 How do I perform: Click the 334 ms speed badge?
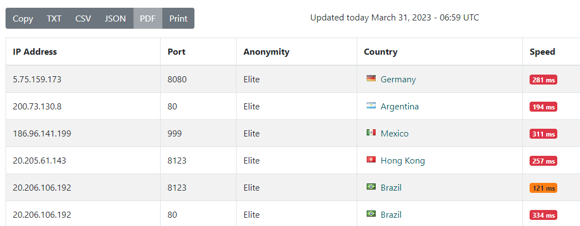543,215
